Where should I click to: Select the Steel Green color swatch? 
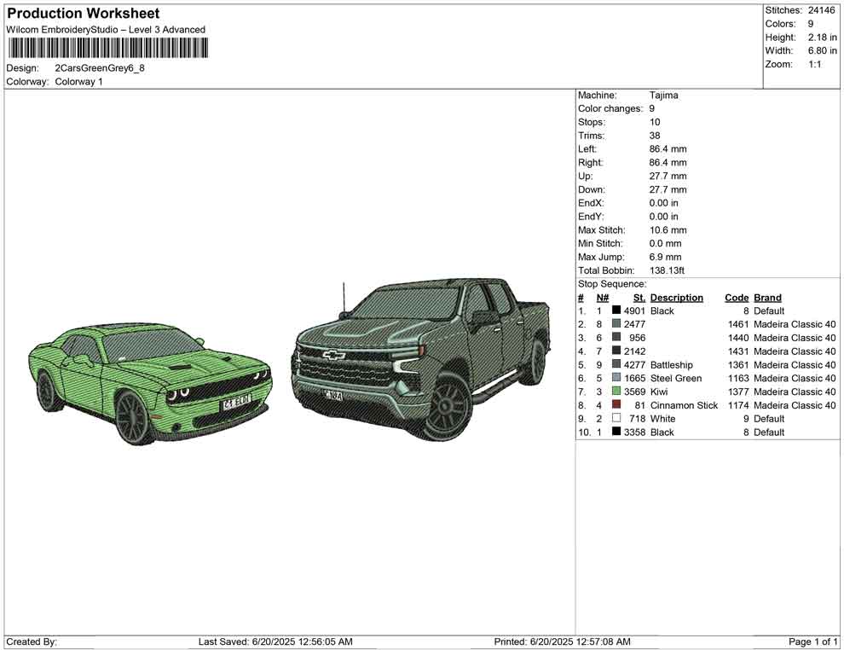tap(616, 378)
